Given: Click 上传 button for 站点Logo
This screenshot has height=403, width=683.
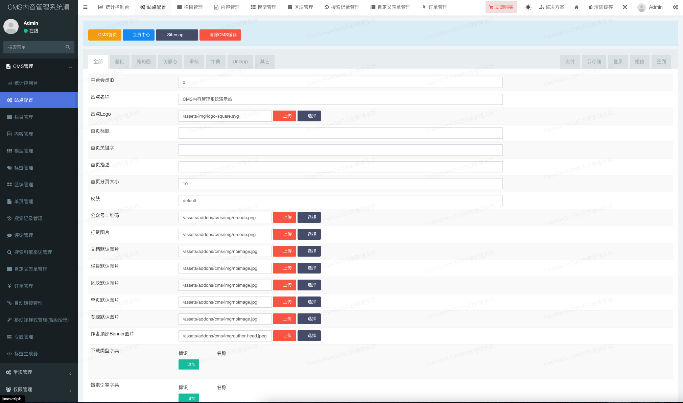Looking at the screenshot, I should pos(284,116).
